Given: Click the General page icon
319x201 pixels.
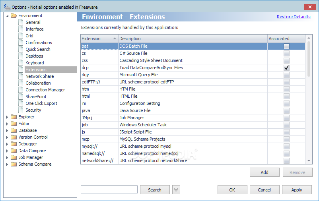Looking at the screenshot, I should (21, 22).
